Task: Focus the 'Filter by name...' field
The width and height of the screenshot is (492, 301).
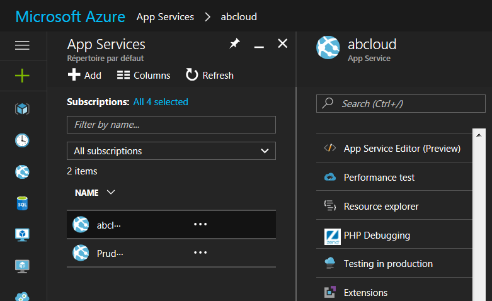Action: pyautogui.click(x=171, y=125)
